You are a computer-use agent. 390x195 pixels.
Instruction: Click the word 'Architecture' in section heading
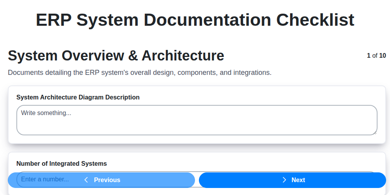tap(183, 56)
